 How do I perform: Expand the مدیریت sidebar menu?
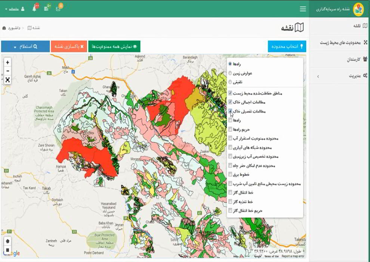tap(339, 76)
